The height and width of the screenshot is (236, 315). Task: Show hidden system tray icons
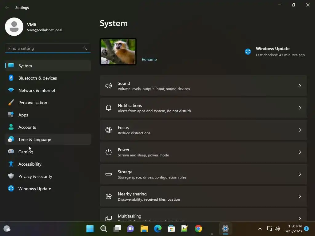260,229
